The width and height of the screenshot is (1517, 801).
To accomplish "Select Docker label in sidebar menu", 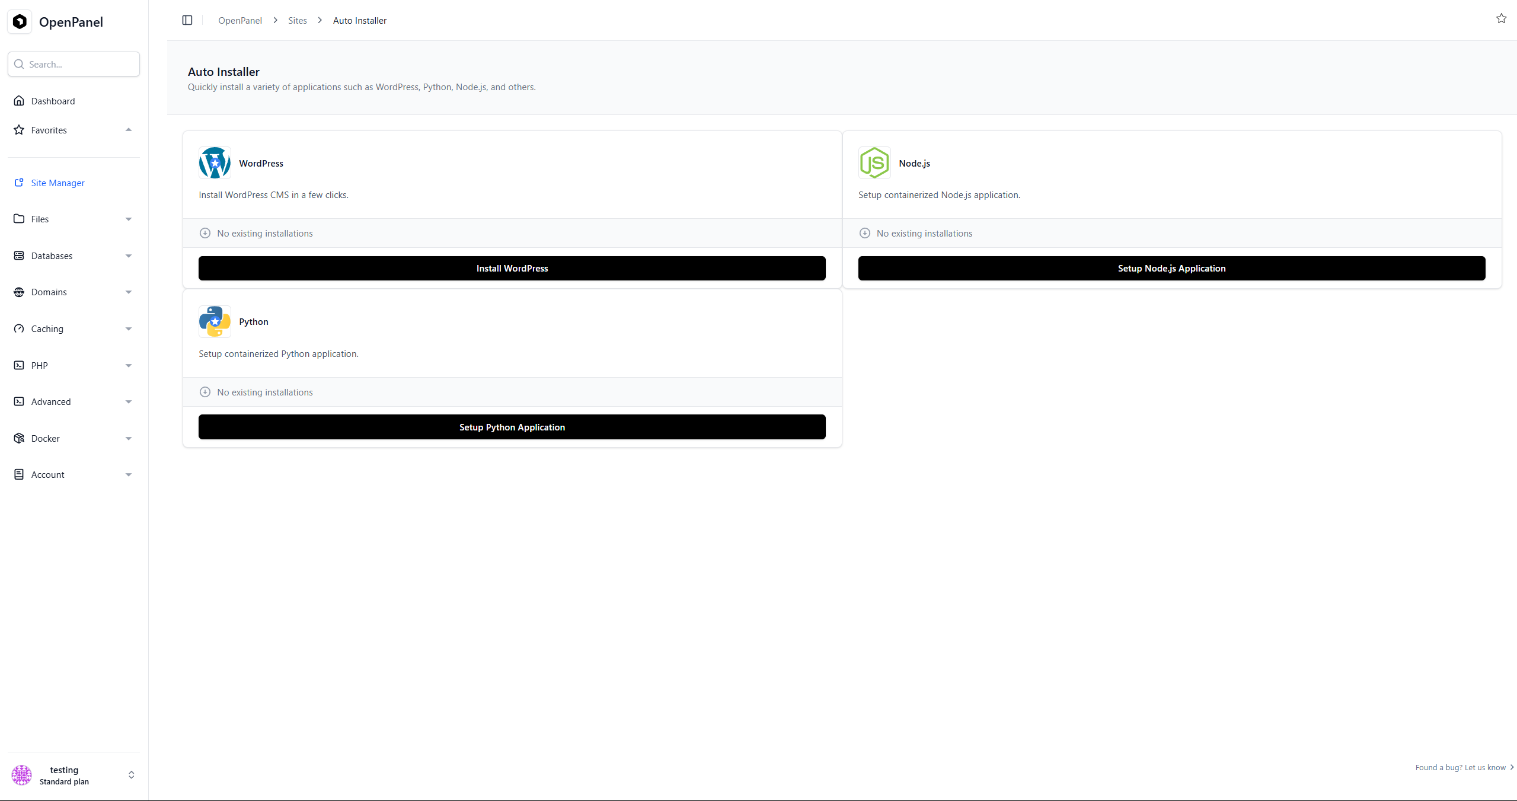I will pyautogui.click(x=45, y=438).
